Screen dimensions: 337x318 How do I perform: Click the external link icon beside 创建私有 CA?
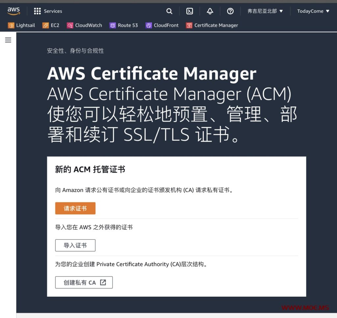point(103,282)
